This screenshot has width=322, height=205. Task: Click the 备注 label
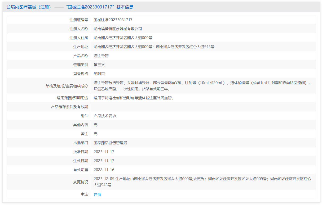(x=84, y=134)
